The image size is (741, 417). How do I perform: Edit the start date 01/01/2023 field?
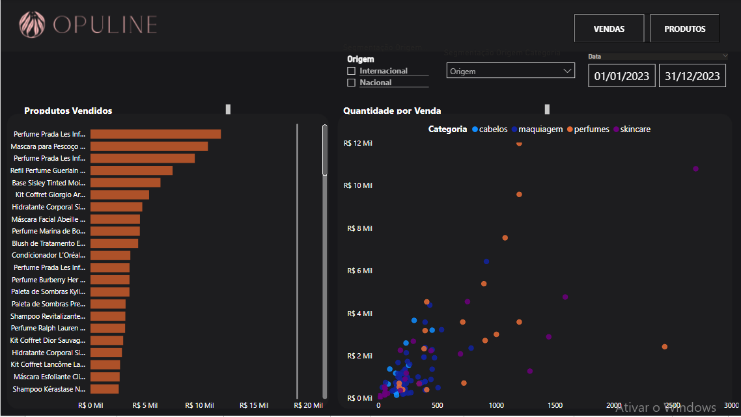pos(621,76)
